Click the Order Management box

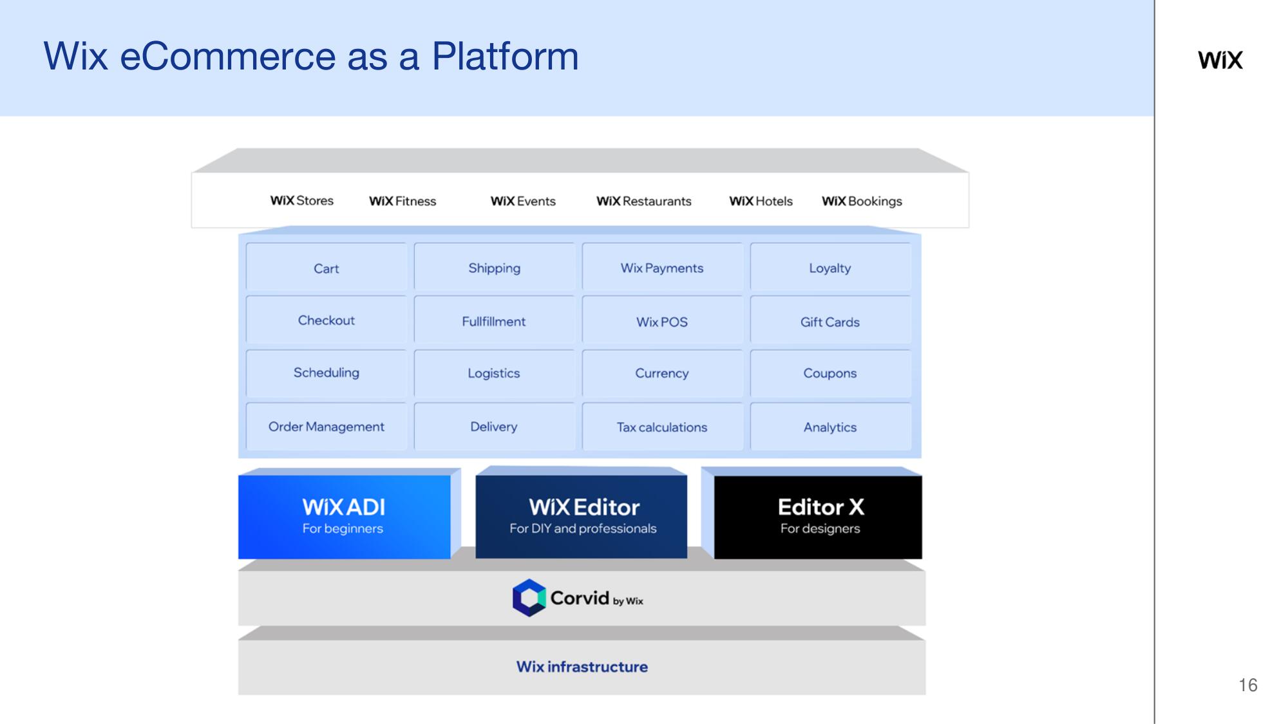pyautogui.click(x=327, y=427)
